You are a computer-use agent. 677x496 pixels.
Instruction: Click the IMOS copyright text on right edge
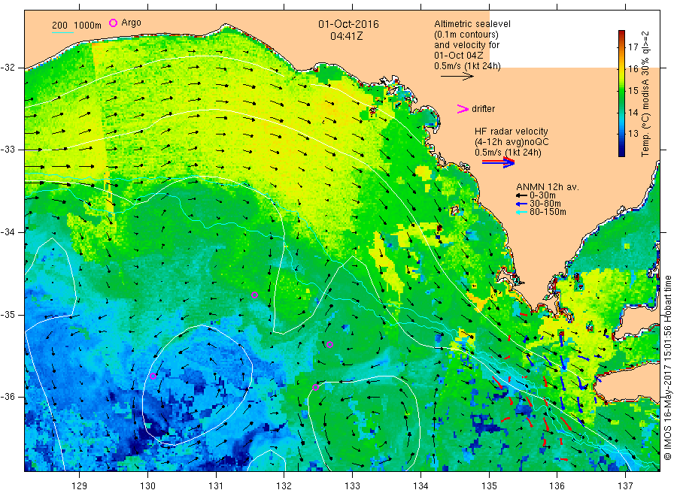[667, 368]
